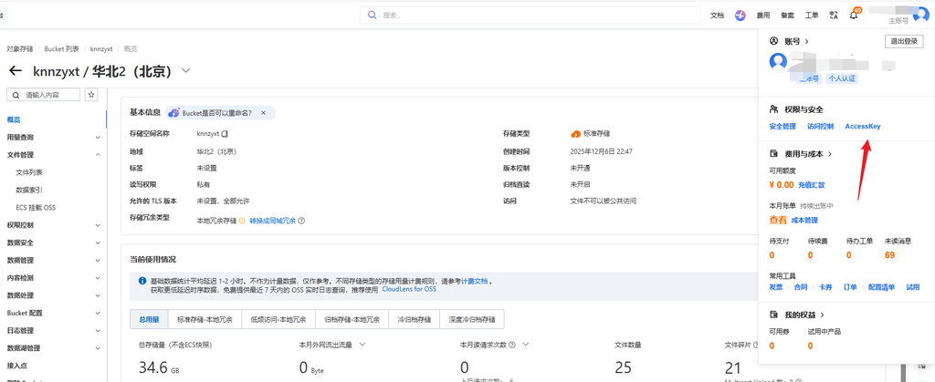Open 文档 in the top navigation
The image size is (935, 382).
[718, 16]
